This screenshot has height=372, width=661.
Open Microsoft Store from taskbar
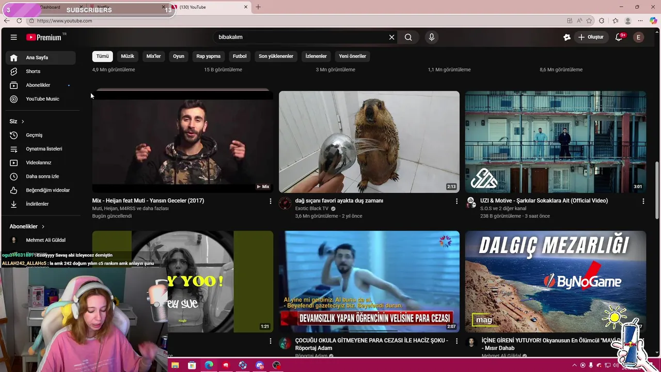[x=192, y=365]
